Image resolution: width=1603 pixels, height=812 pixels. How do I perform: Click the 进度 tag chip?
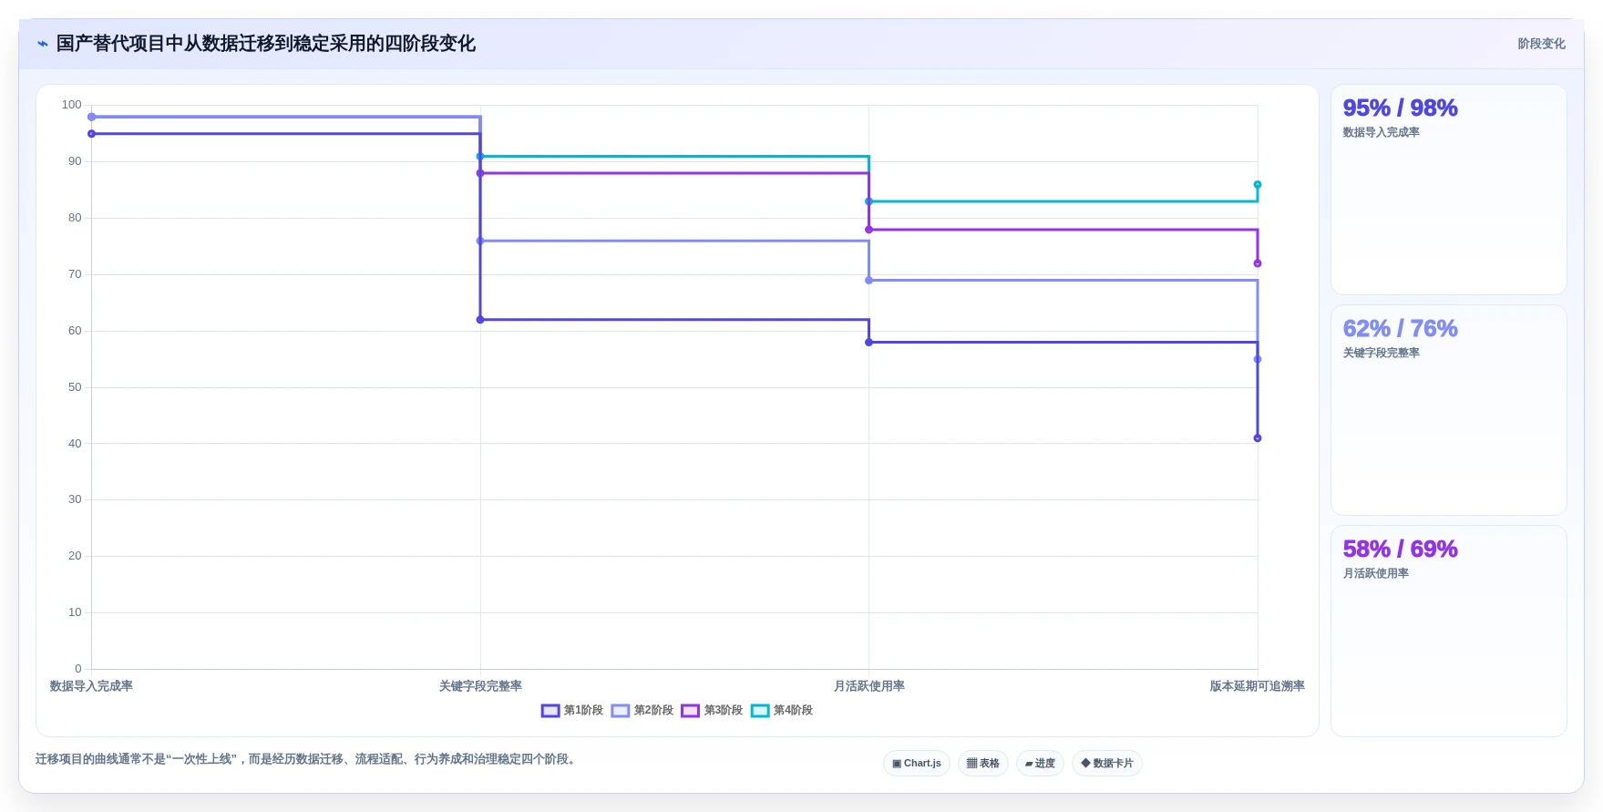click(1040, 764)
